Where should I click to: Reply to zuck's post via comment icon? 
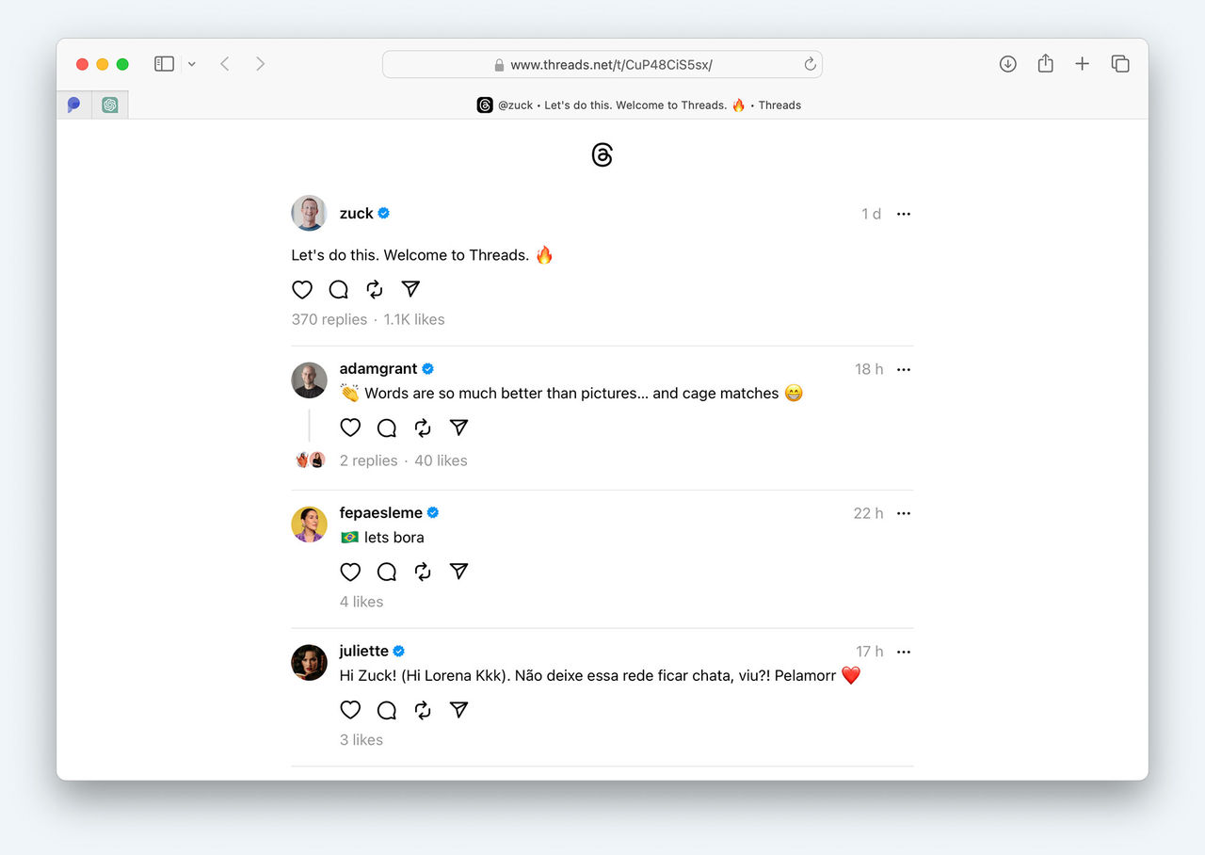point(339,290)
